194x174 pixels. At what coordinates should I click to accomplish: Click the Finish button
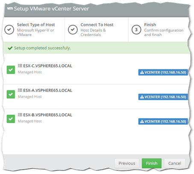tap(152, 163)
